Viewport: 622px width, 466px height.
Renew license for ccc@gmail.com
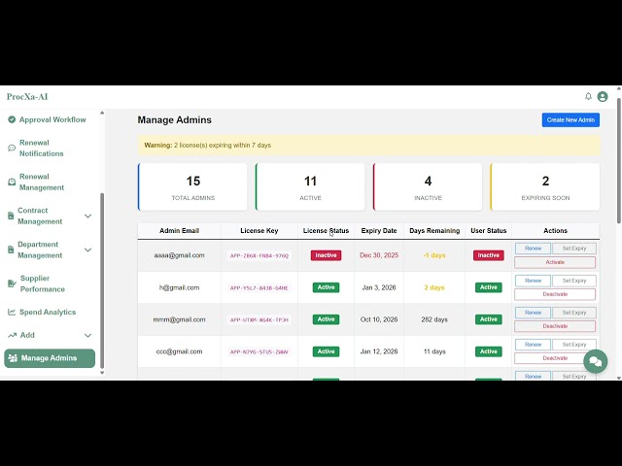point(533,345)
